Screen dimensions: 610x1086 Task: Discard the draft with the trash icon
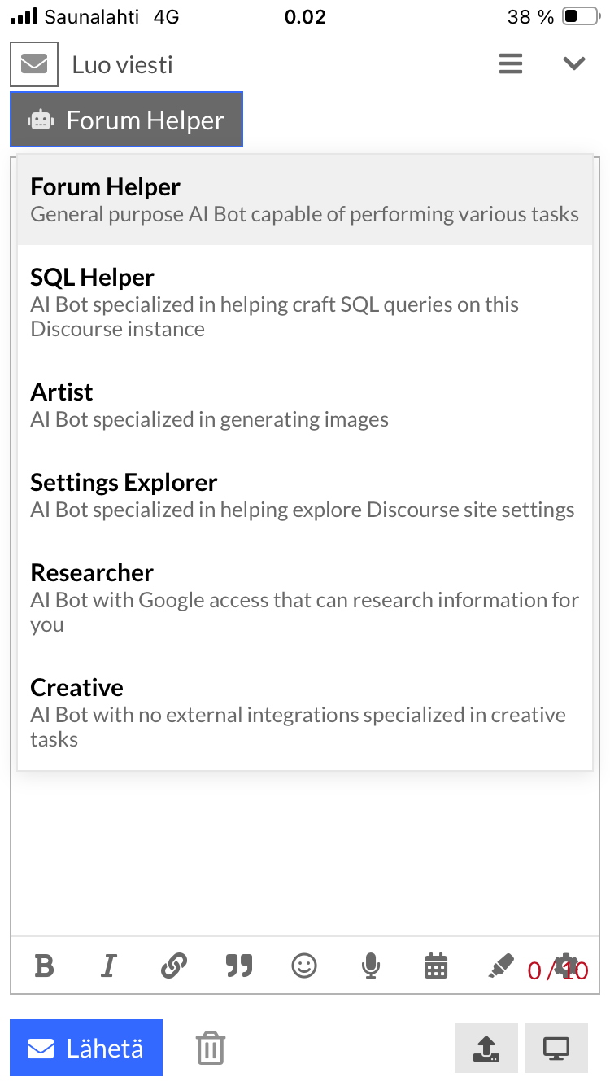[211, 1048]
